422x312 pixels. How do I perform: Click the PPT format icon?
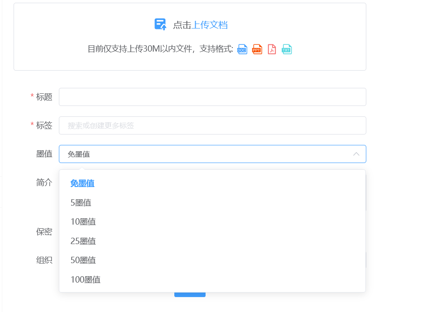[257, 49]
